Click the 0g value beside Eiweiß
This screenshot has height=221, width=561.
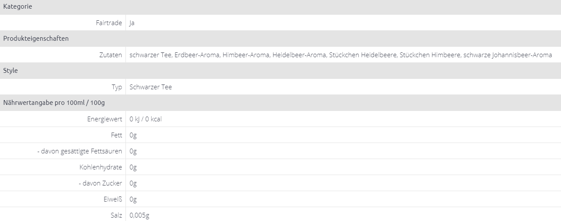click(133, 199)
